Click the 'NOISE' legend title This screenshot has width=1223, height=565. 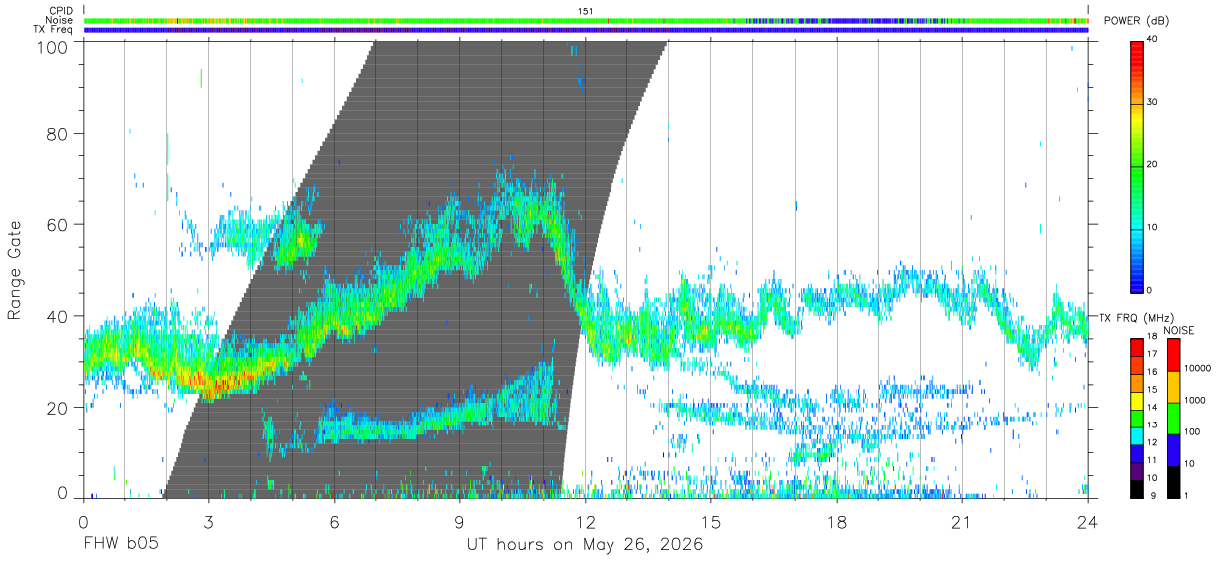[1179, 330]
